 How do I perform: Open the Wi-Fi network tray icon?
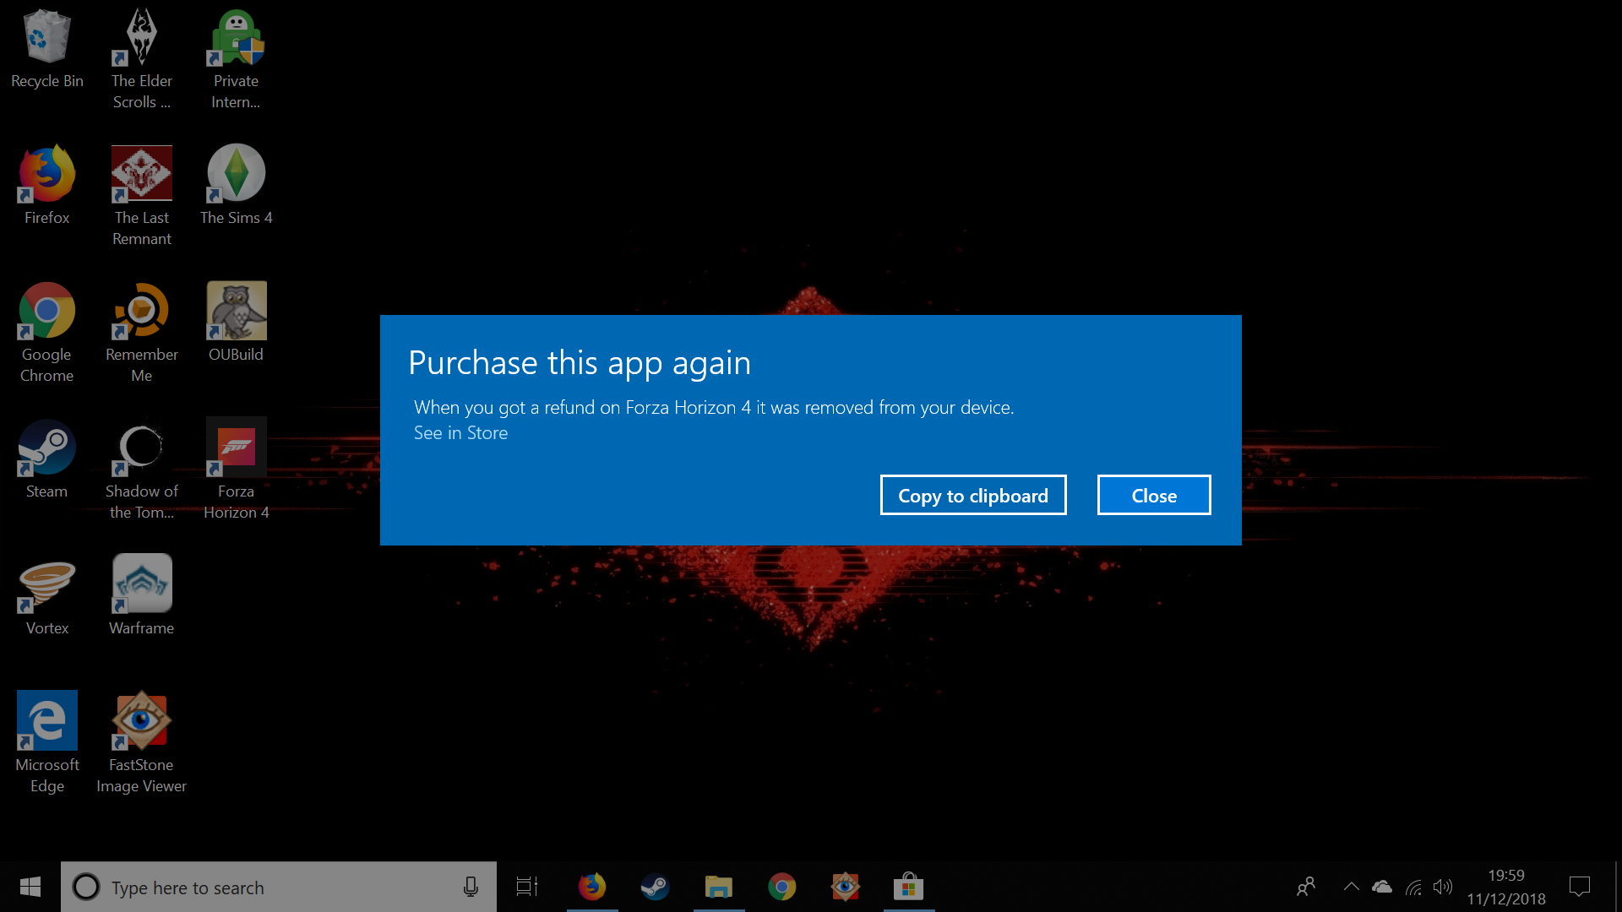(1413, 887)
